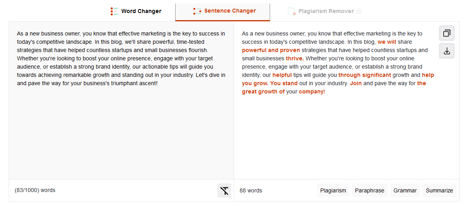The image size is (465, 207).
Task: Run the Plagiarism check button
Action: coord(333,190)
